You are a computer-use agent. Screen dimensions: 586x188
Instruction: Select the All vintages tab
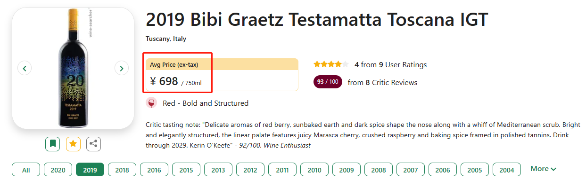[x=26, y=170]
